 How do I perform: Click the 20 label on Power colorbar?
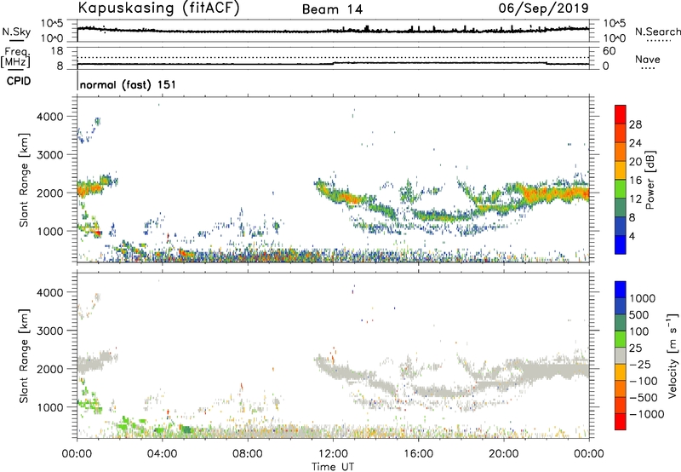click(635, 162)
